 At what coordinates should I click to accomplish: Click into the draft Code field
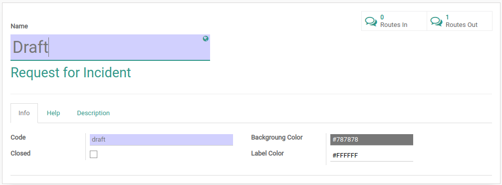[161, 140]
